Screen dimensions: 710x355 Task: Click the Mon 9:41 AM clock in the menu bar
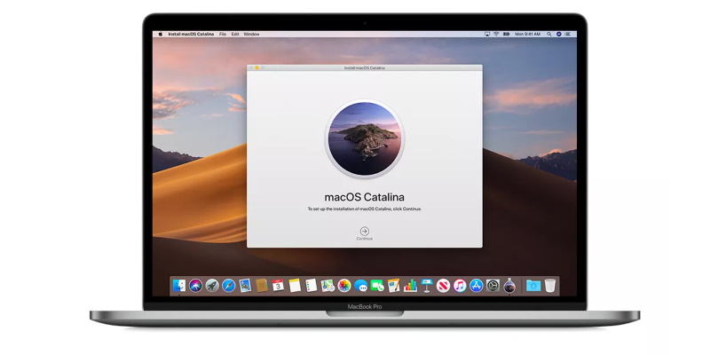tap(527, 34)
